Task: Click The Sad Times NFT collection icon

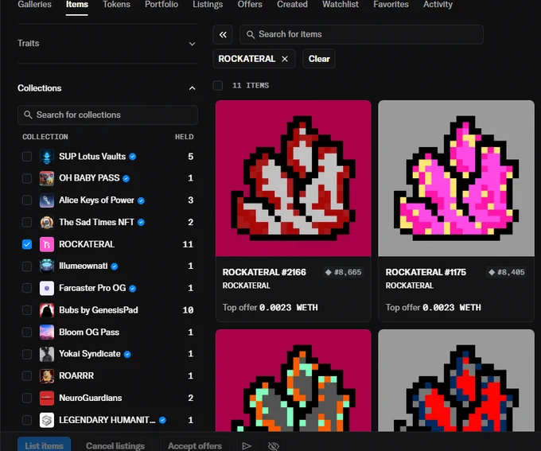Action: 47,222
